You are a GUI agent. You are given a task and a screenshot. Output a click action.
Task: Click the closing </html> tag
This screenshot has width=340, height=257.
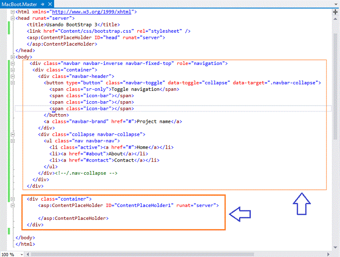[25, 244]
